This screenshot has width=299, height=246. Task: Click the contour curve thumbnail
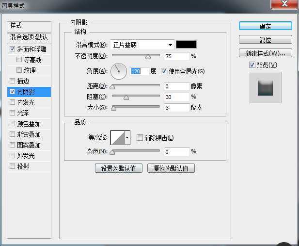point(118,138)
